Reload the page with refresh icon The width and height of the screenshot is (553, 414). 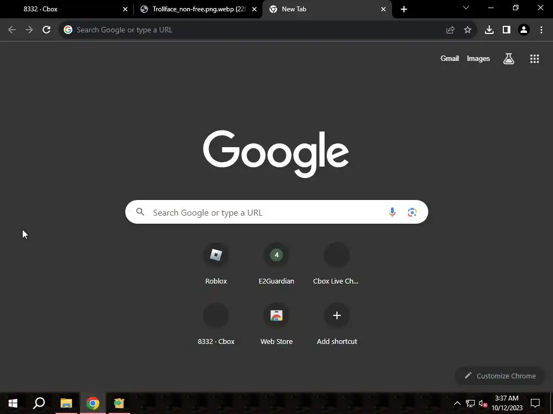[x=46, y=30]
